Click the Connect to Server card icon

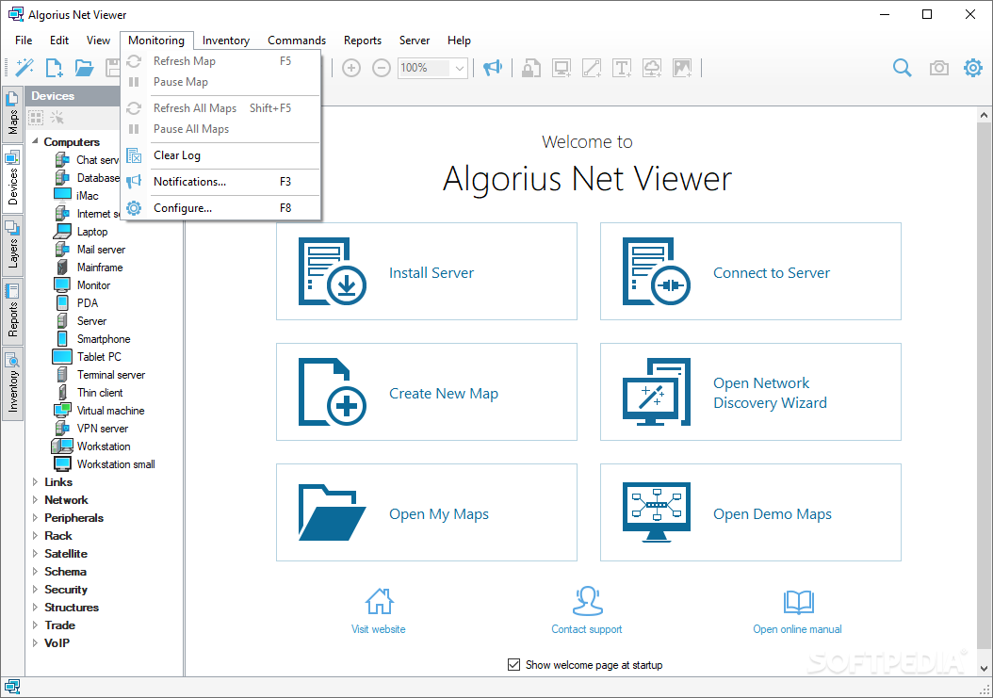pos(656,271)
